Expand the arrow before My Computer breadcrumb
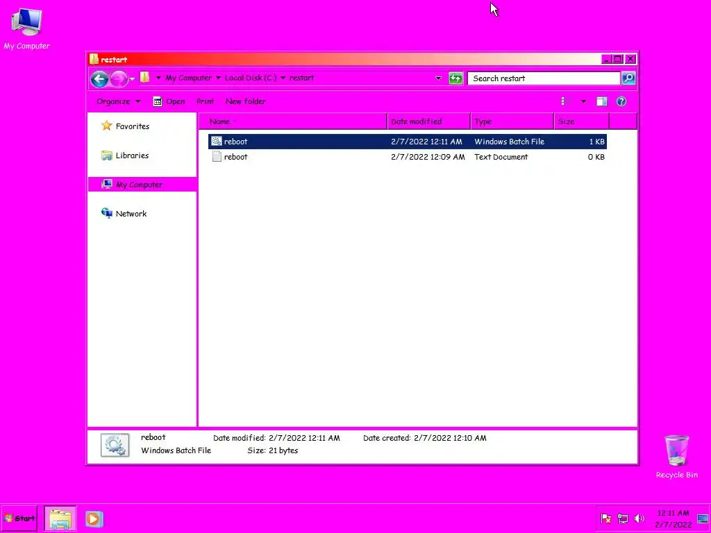711x533 pixels. pyautogui.click(x=158, y=78)
